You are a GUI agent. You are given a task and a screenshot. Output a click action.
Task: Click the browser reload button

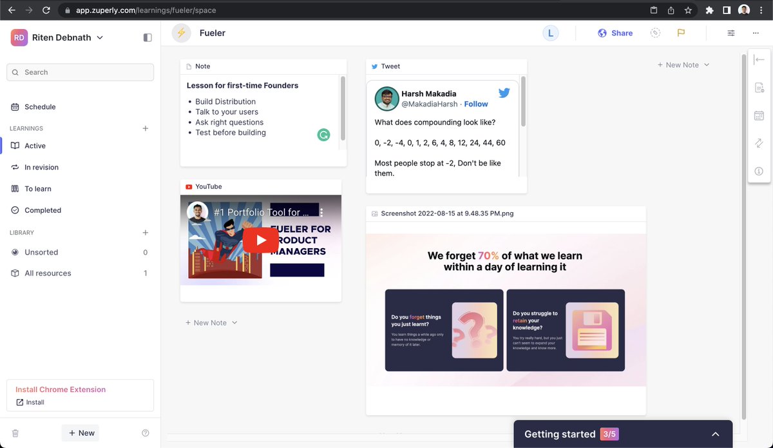tap(46, 10)
